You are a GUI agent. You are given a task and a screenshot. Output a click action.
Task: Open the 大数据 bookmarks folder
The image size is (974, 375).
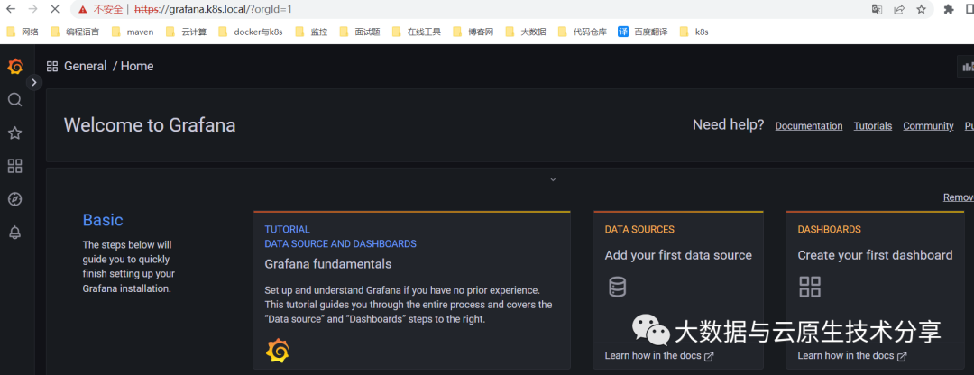pyautogui.click(x=526, y=32)
